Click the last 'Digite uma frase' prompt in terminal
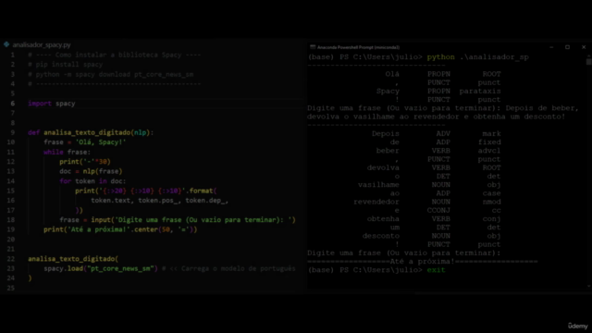 click(x=403, y=253)
